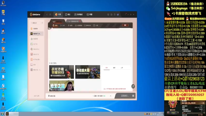
Task: Go back with the left arrow
Action: (47, 14)
